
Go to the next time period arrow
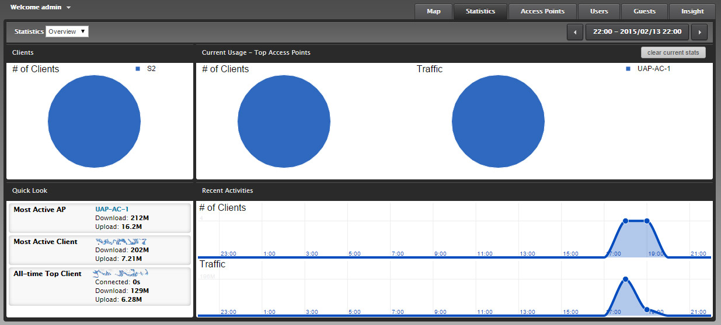[699, 32]
